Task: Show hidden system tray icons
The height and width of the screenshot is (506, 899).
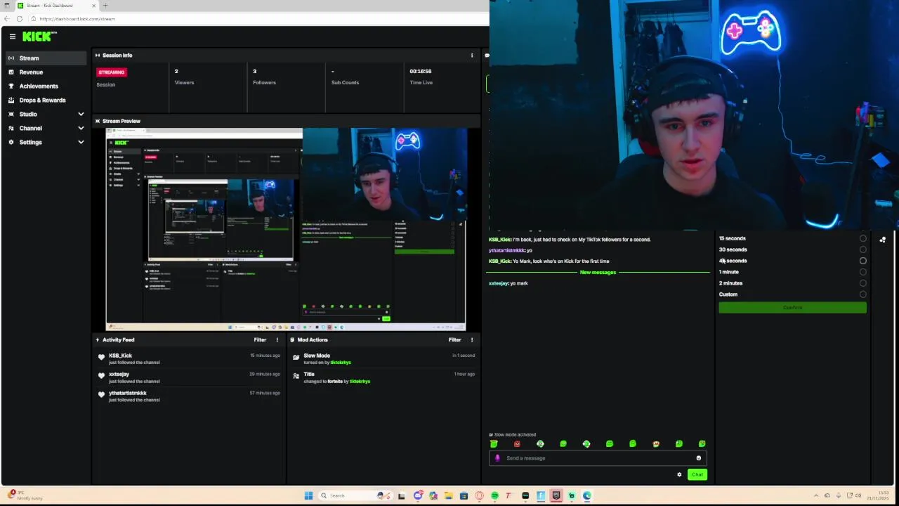Action: (x=816, y=495)
